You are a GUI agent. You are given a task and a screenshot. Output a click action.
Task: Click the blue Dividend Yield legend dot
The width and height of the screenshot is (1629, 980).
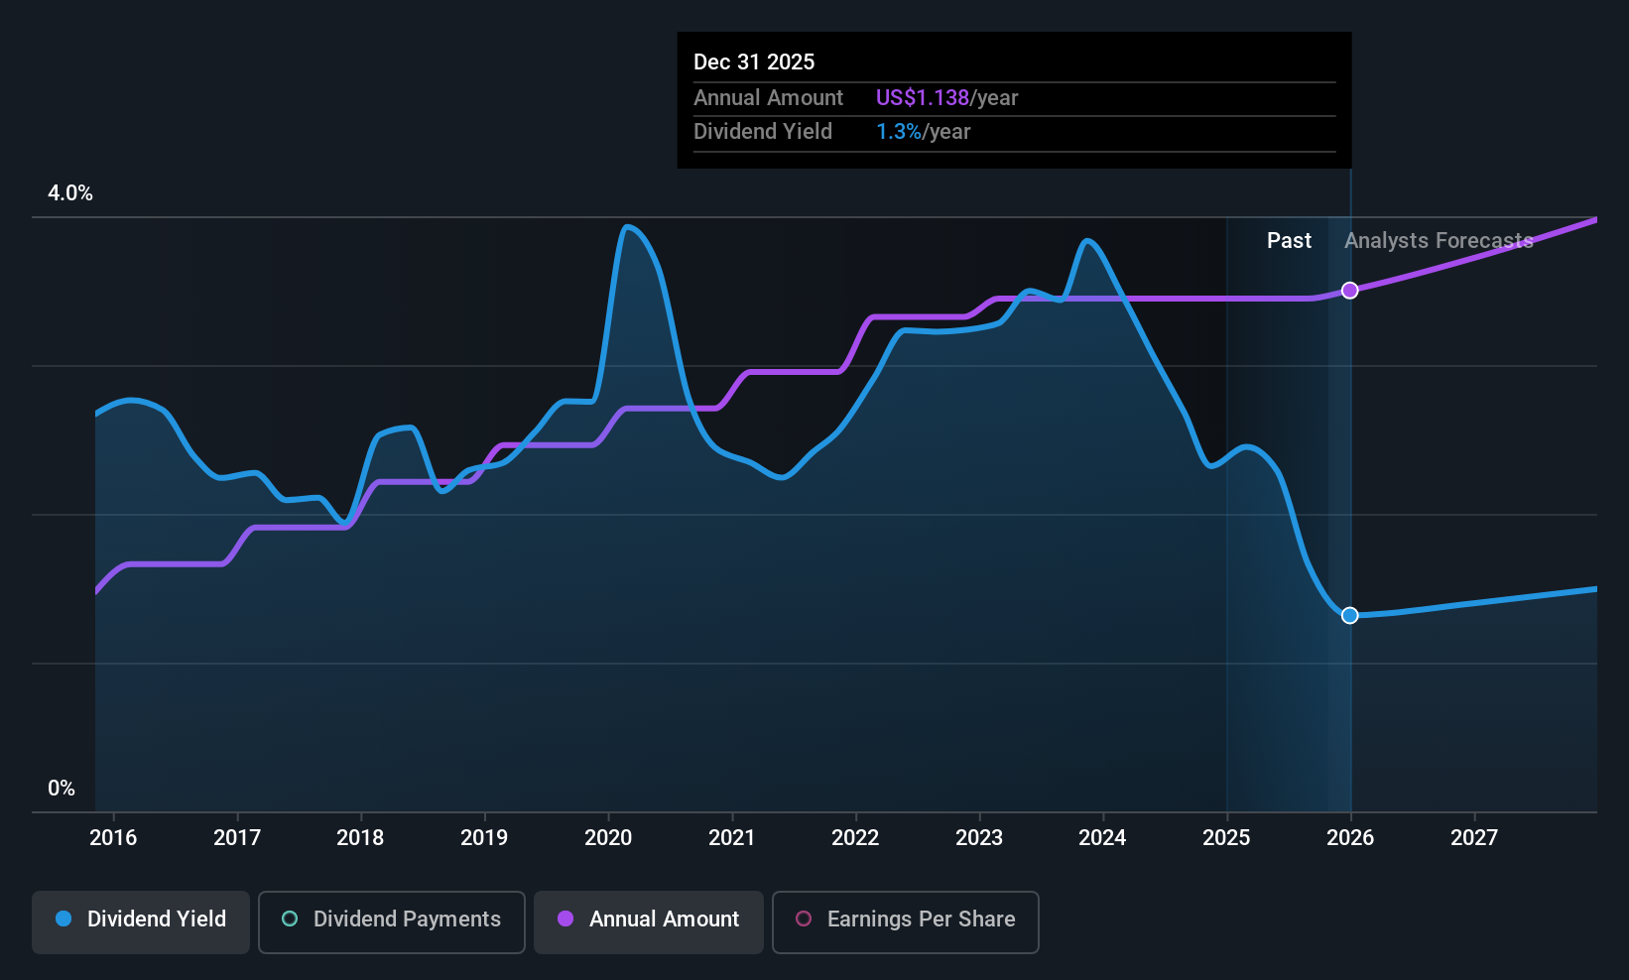pyautogui.click(x=63, y=919)
